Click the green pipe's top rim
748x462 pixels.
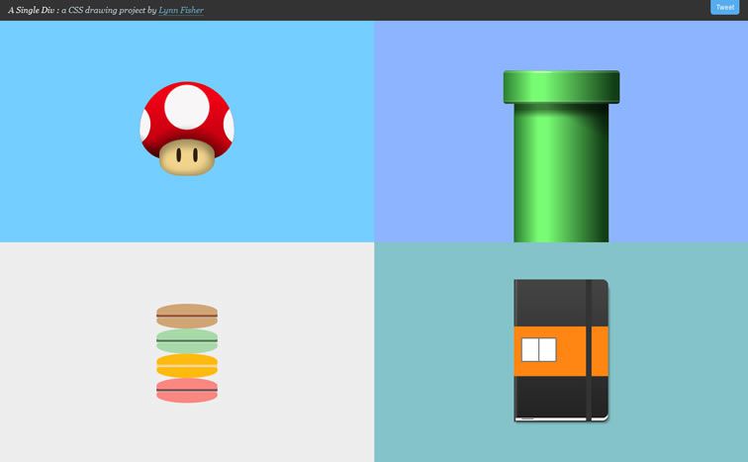point(561,87)
